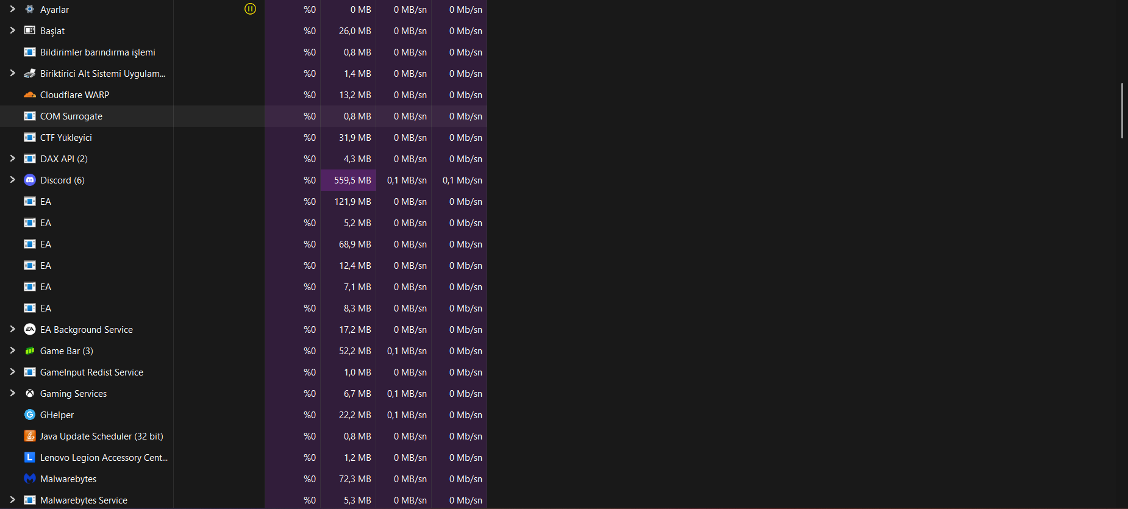Click the Bildirimler barındırma işlemi icon

[x=29, y=52]
